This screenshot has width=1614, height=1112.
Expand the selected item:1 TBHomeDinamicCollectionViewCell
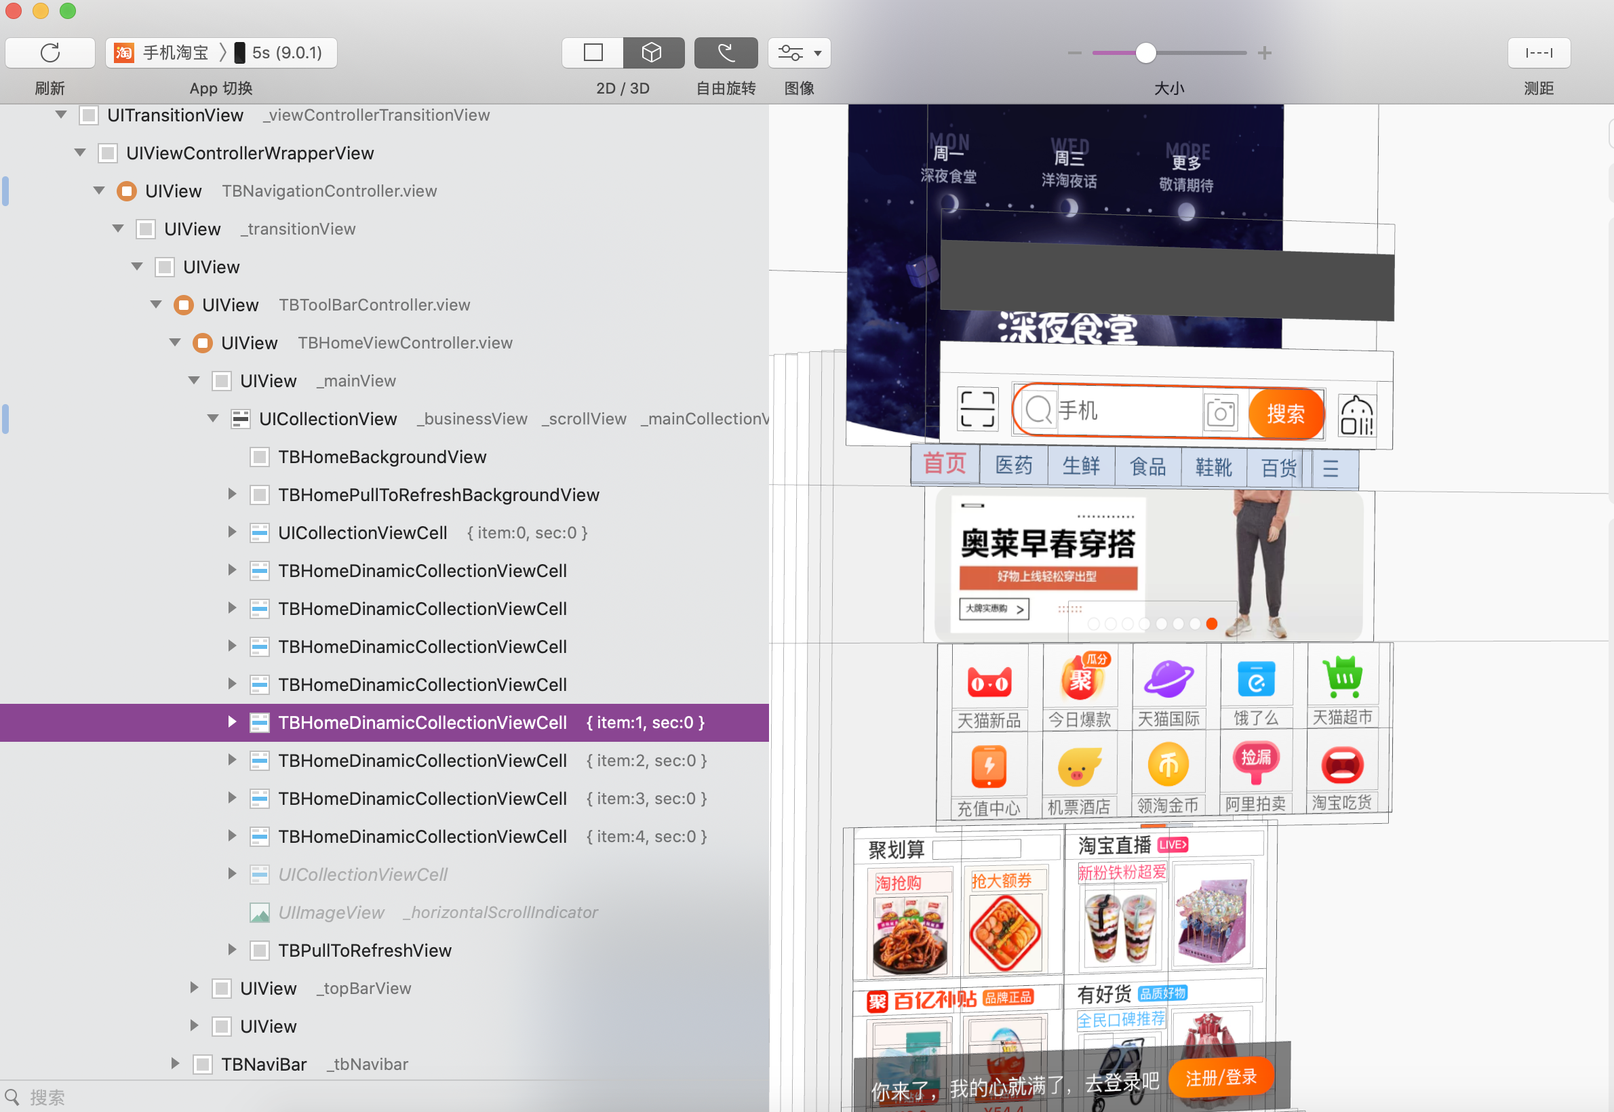[232, 723]
